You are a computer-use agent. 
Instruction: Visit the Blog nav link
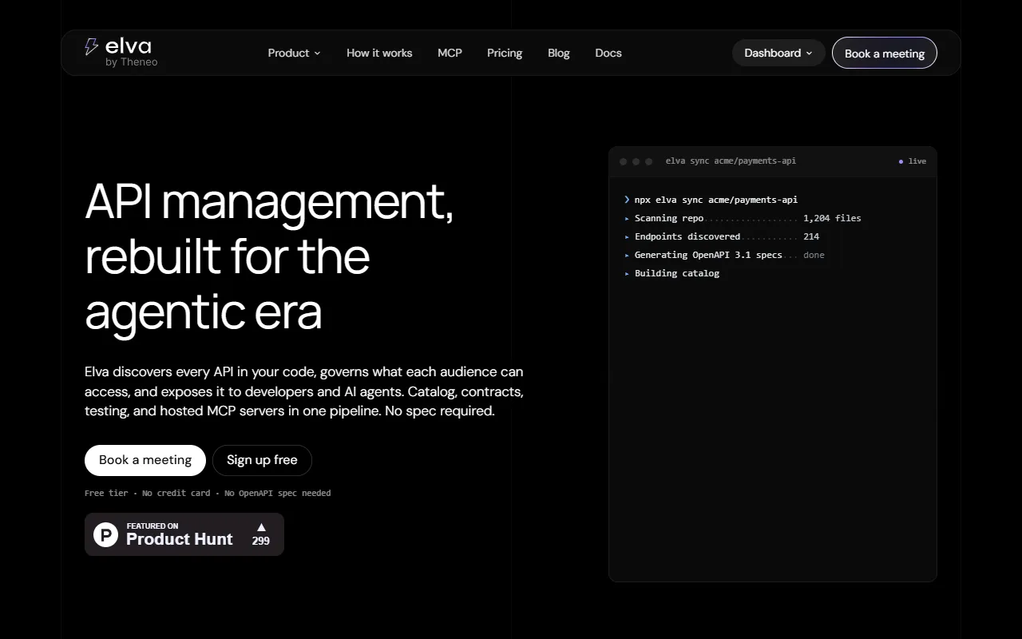click(559, 53)
